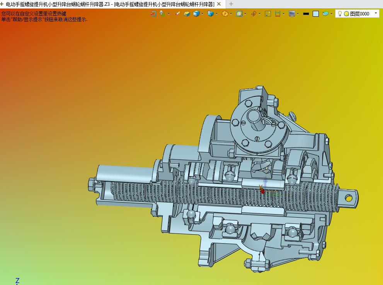Toggle the dimension display icon

(x=277, y=14)
